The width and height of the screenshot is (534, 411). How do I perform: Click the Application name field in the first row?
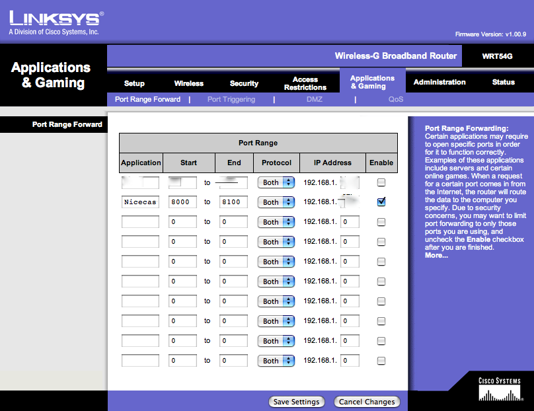click(x=140, y=182)
